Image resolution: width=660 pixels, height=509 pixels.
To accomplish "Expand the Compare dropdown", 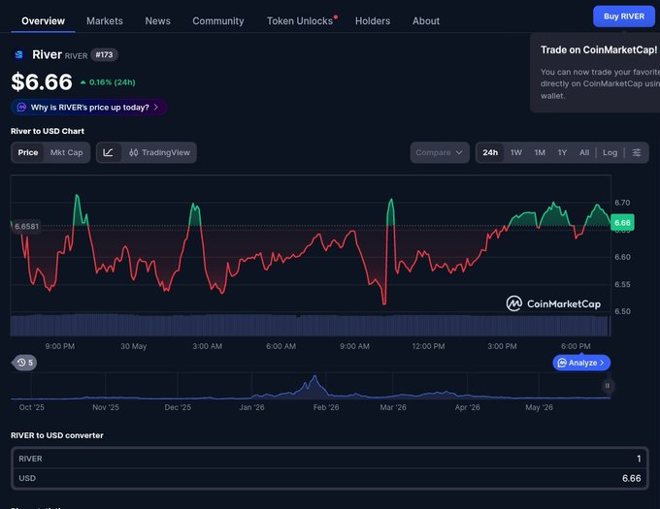I will (440, 152).
